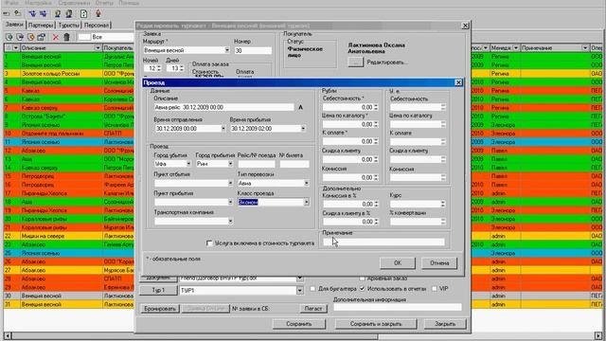Open the Тип перевозки dropdown
This screenshot has height=341, width=606.
307,183
